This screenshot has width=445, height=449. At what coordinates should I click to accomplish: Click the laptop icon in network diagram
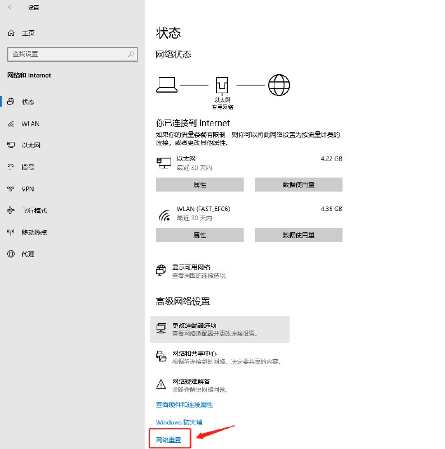point(167,85)
